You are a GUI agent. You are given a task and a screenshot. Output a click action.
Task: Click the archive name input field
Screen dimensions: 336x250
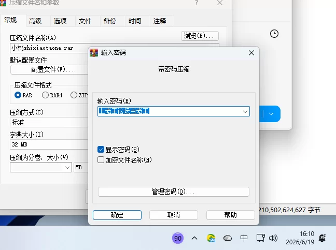(49, 48)
